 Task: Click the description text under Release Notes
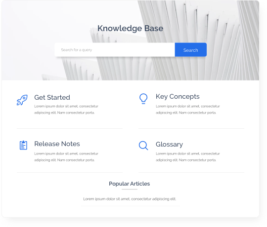point(66,157)
